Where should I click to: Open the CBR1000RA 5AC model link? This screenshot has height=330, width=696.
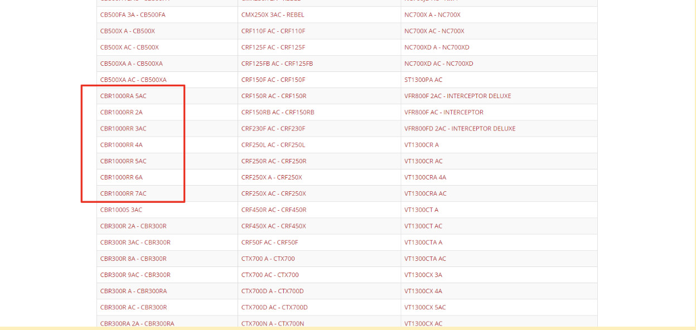click(123, 96)
